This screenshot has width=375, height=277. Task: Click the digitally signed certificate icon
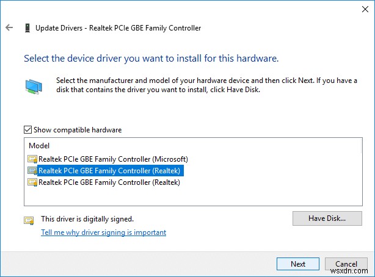point(29,220)
